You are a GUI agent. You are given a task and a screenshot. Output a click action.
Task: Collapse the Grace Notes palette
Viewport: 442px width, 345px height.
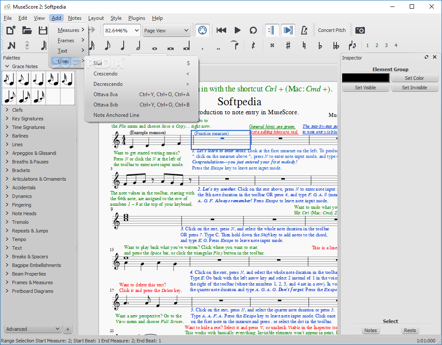pos(8,66)
